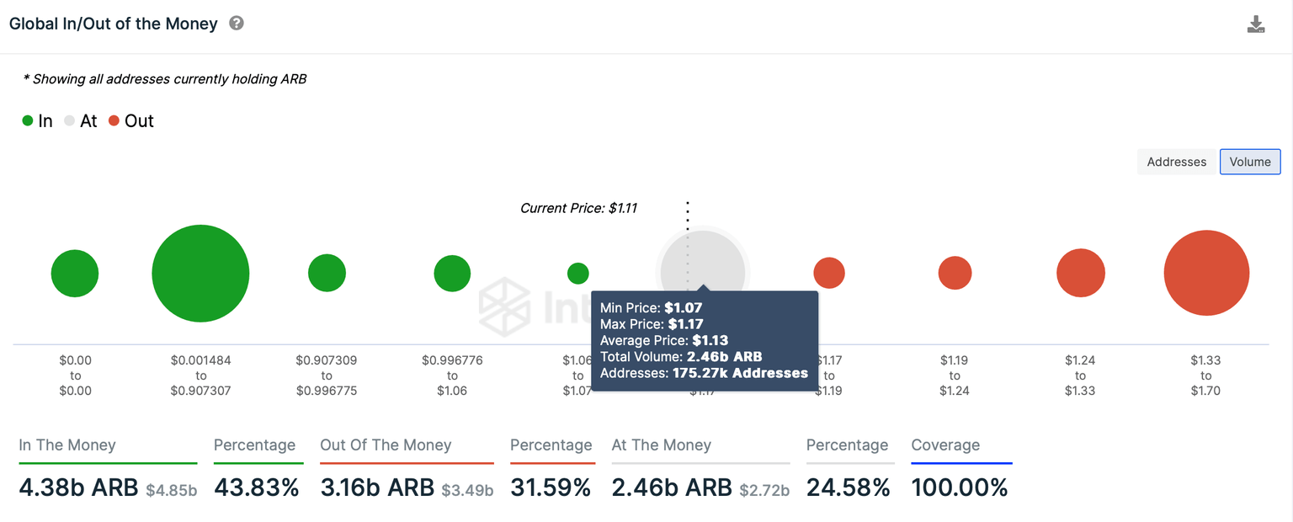Click the $1.17 to $1.19 red bubble

point(829,274)
